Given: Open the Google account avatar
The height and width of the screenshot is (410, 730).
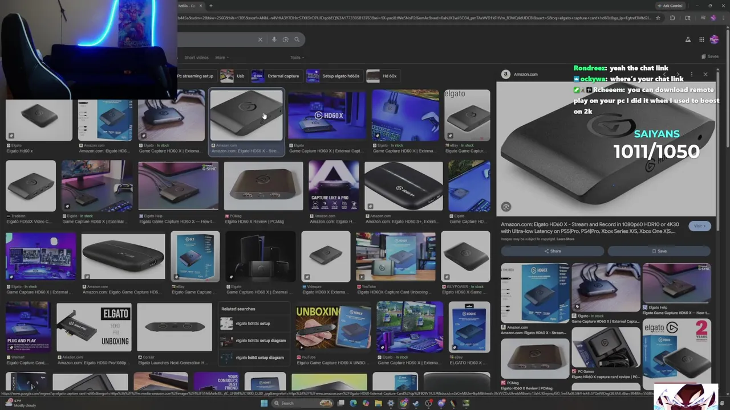Looking at the screenshot, I should click(x=714, y=39).
